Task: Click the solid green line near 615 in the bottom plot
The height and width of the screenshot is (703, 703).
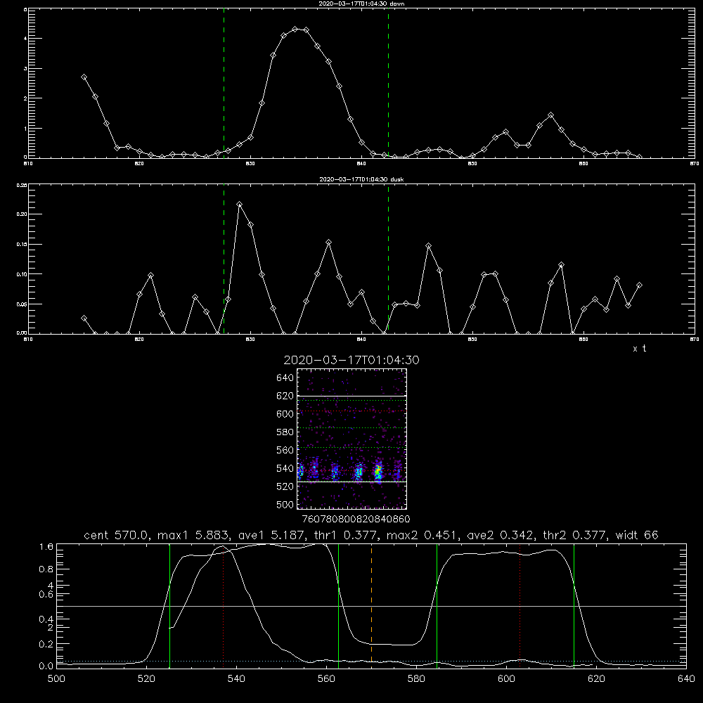Action: coord(574,605)
